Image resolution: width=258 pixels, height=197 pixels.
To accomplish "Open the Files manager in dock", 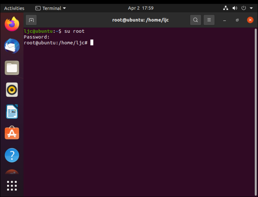I will 12,68.
